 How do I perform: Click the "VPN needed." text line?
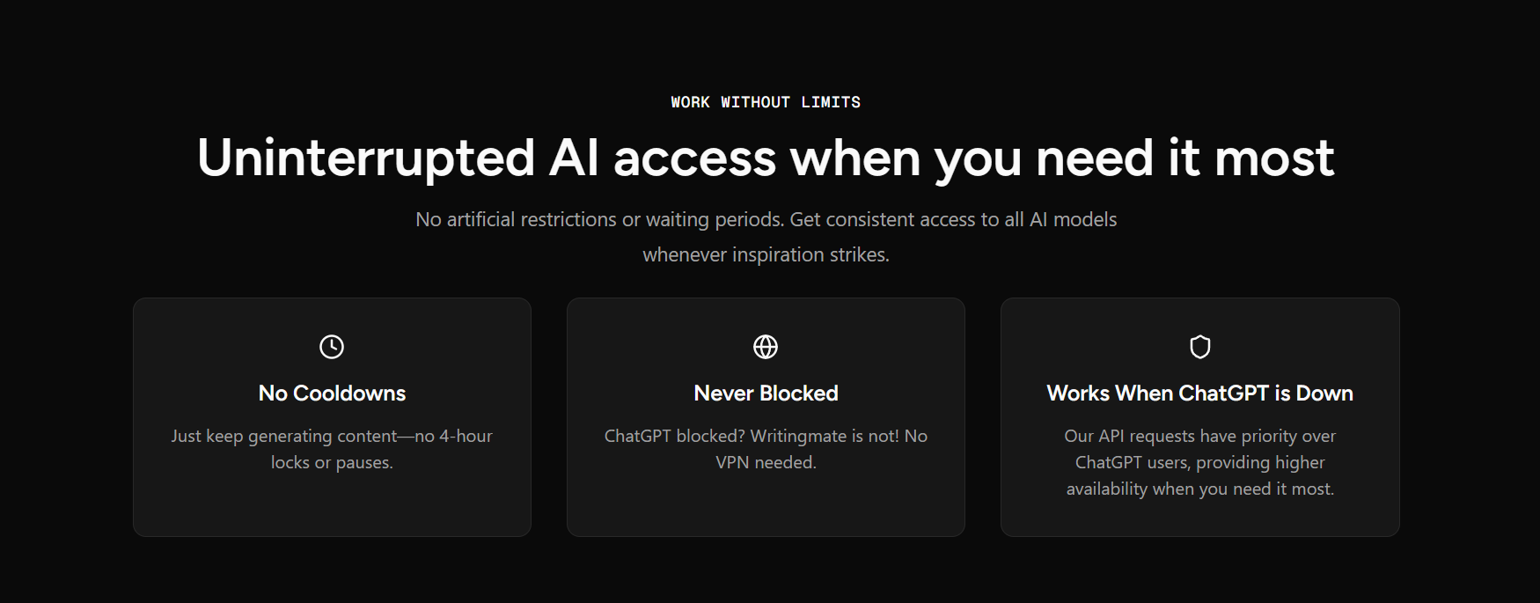[x=766, y=462]
